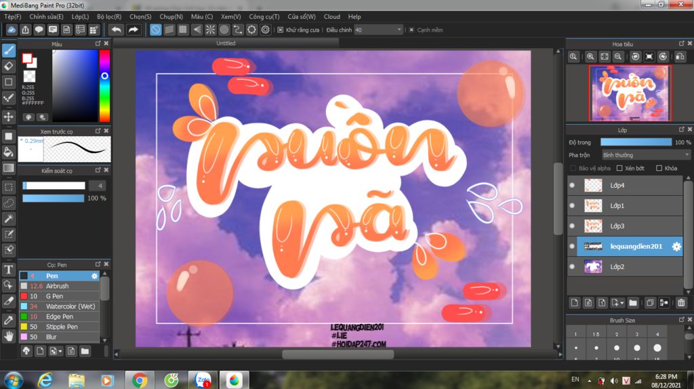Click the Redo arrow in toolbar
This screenshot has width=694, height=389.
point(133,30)
